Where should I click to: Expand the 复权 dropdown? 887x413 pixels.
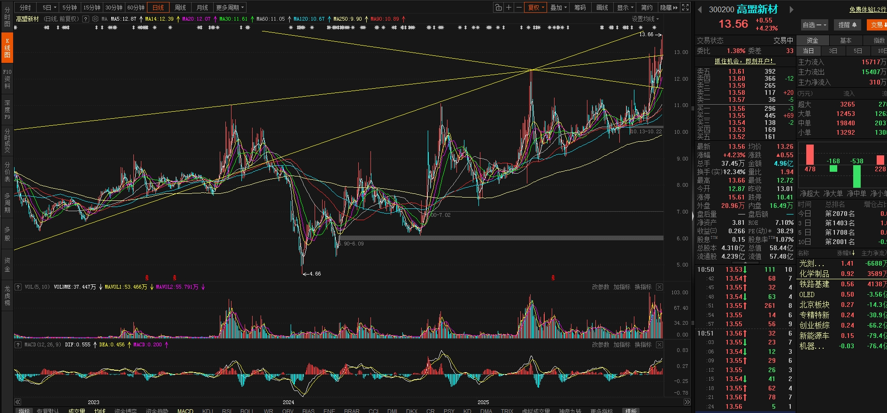(536, 8)
